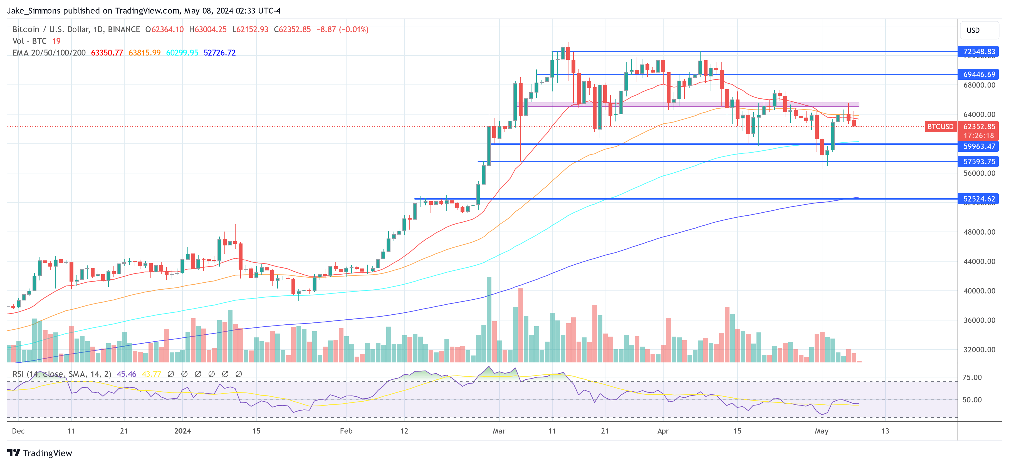Click the EMA value 63350.77
This screenshot has height=465, width=1009.
[x=107, y=53]
